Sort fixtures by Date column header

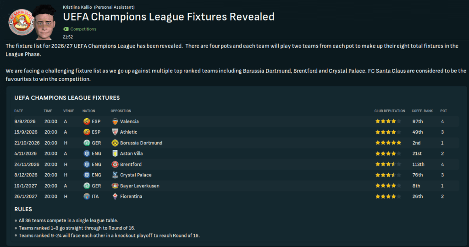point(19,111)
